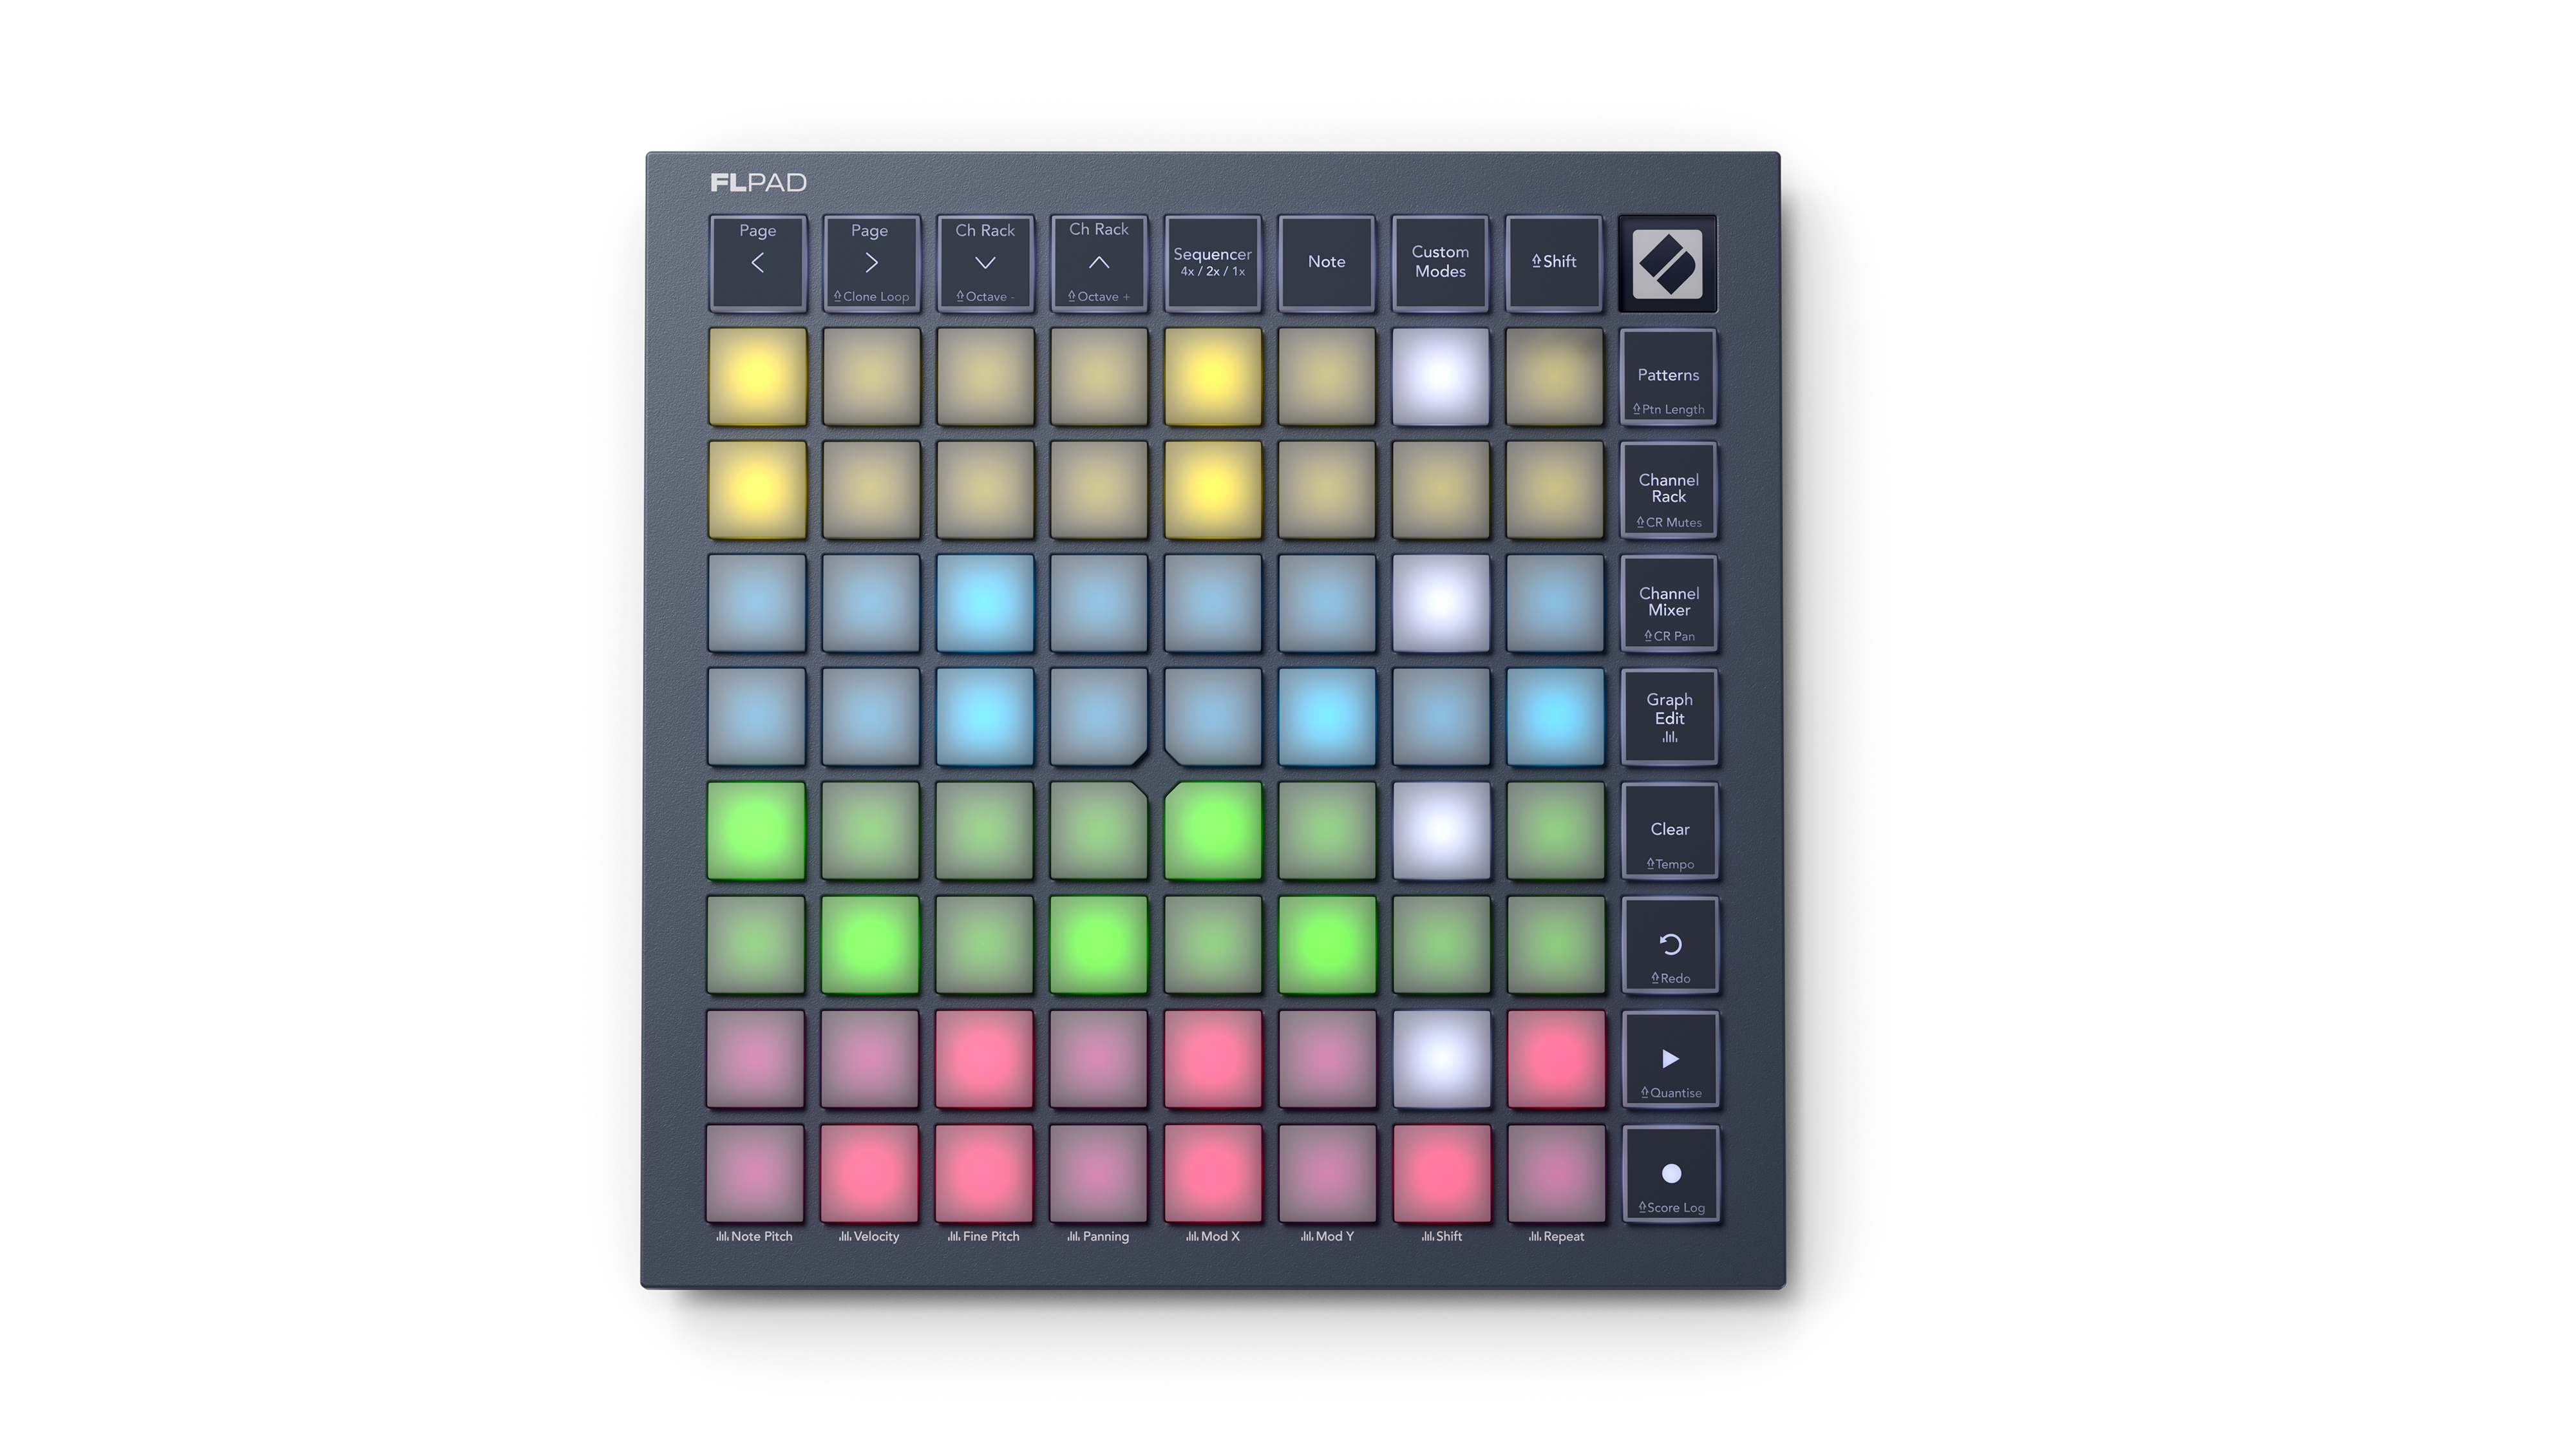Arm the Record Score Log button

tap(1671, 1174)
